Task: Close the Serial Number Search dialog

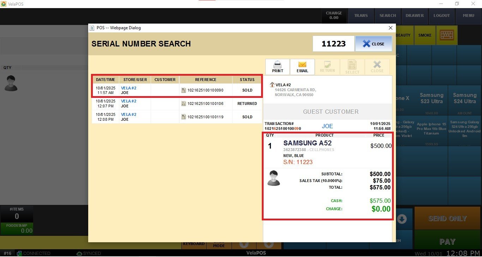Action: point(373,44)
